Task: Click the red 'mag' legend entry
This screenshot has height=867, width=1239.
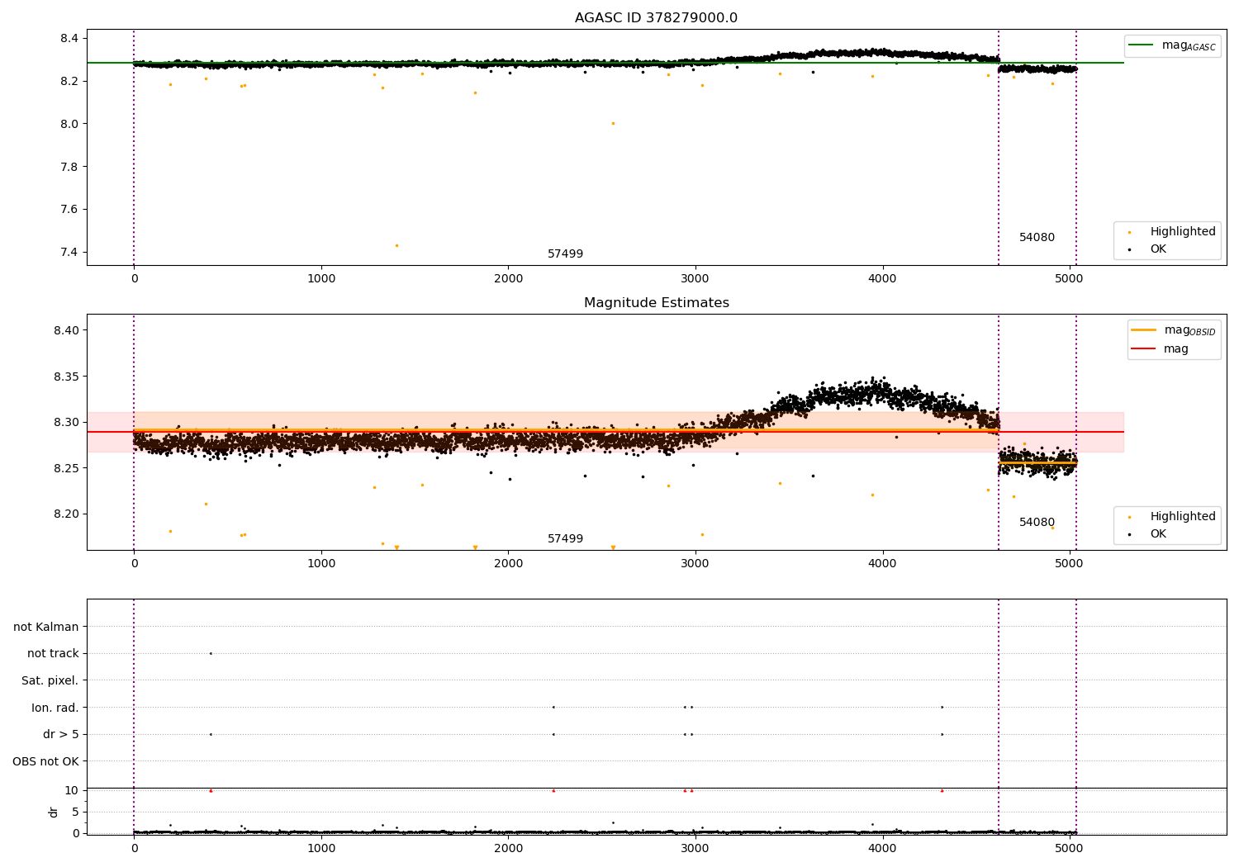Action: pos(1161,349)
